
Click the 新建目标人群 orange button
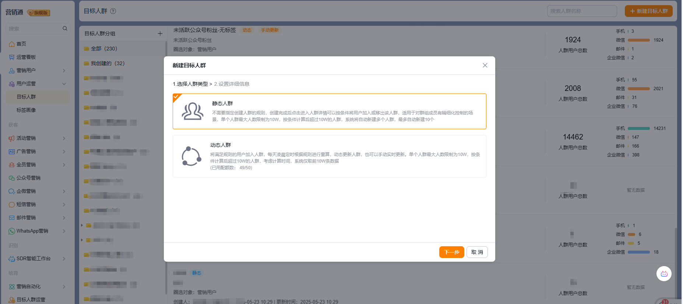648,11
